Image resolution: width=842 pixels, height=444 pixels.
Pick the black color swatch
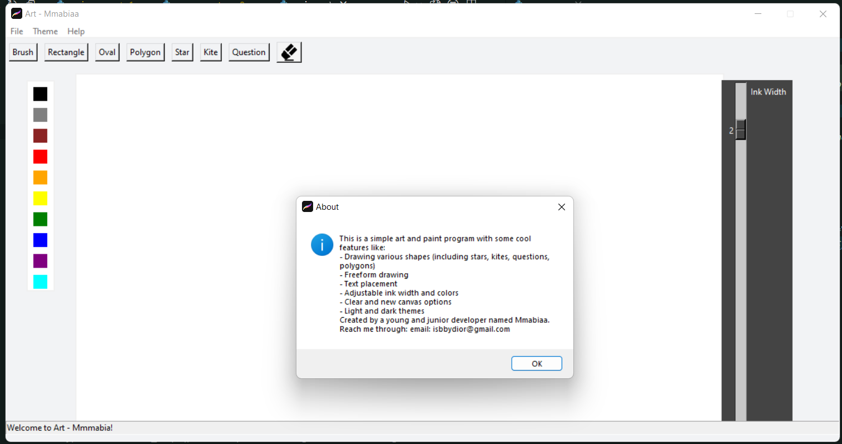coord(40,94)
